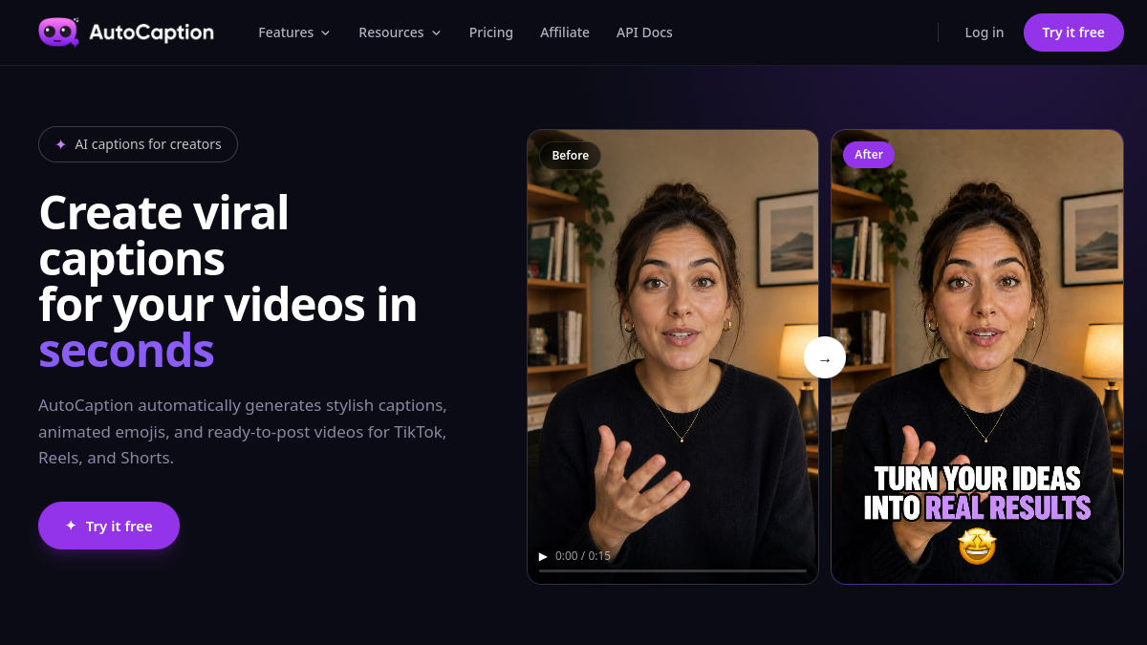1147x645 pixels.
Task: Click the AI captions for creators pill
Action: click(138, 144)
